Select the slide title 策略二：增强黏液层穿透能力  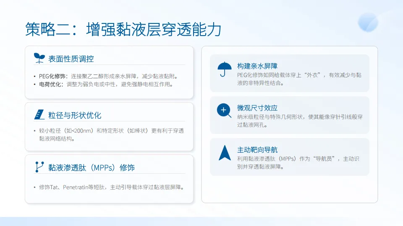coord(123,29)
